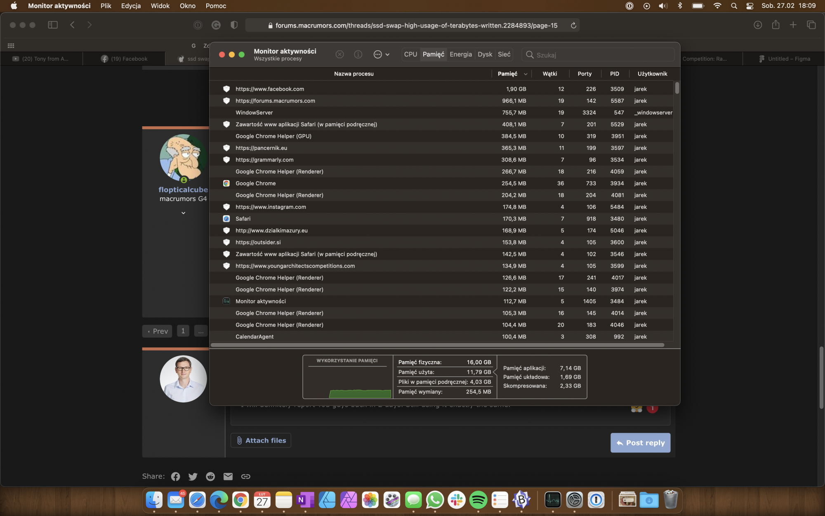Open the Widok menu

[160, 6]
